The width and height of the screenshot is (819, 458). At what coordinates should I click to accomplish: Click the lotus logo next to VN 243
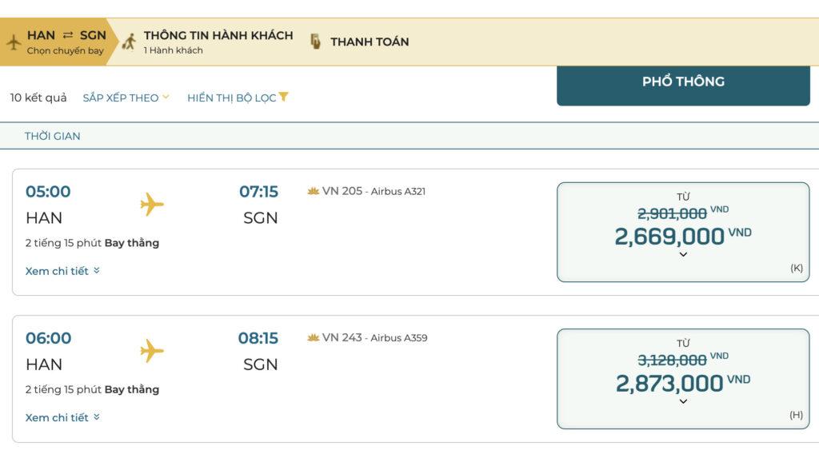tap(314, 338)
